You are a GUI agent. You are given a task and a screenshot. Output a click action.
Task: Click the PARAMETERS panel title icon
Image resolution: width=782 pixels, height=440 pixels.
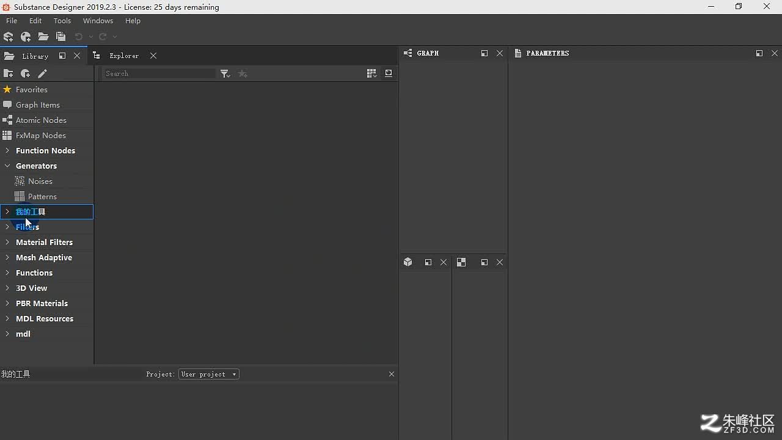(517, 53)
